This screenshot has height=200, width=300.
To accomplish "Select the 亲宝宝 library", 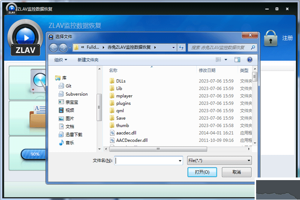I will click(x=68, y=102).
